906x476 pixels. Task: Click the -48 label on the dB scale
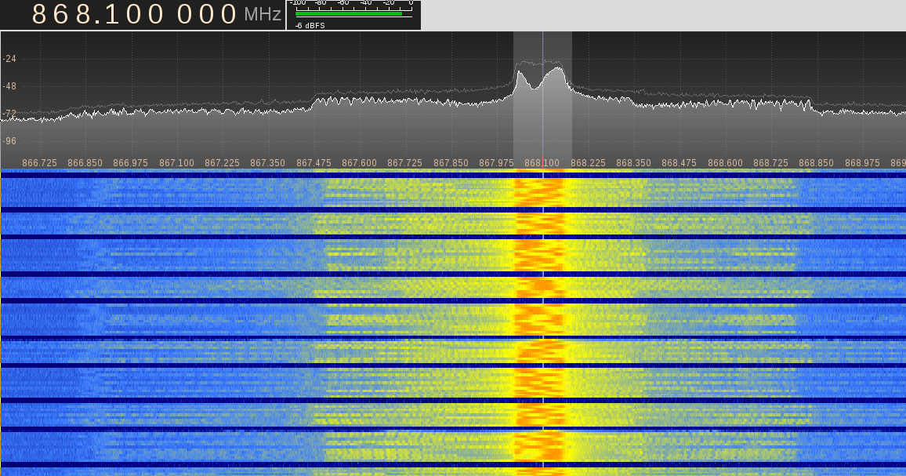point(9,86)
